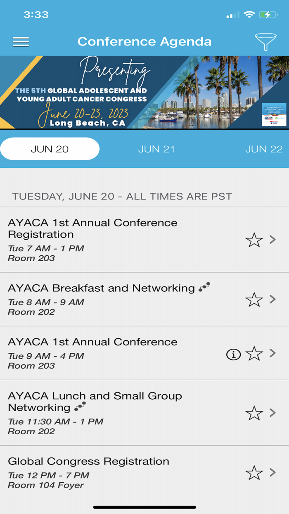Open the navigation hamburger menu

tap(21, 41)
